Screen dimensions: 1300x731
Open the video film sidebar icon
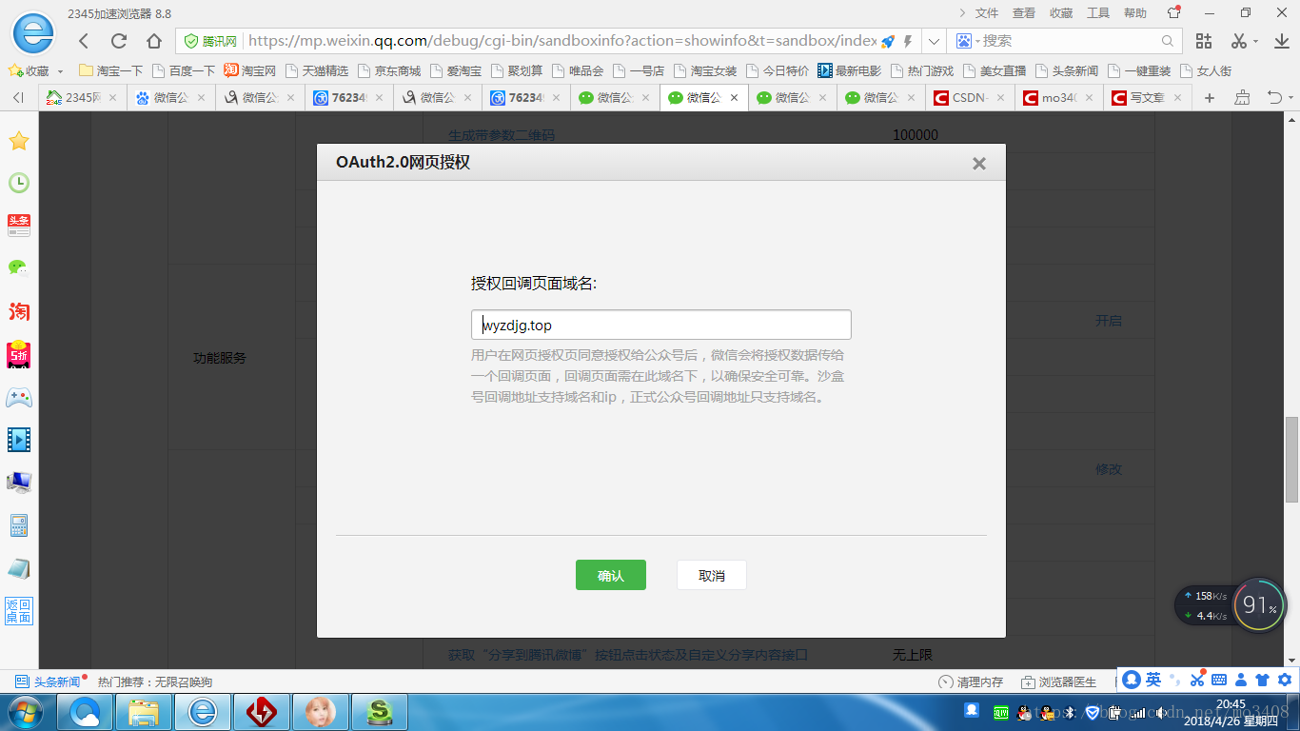click(x=19, y=439)
